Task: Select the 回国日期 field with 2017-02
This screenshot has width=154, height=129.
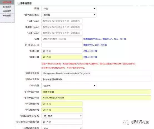Action: (x=62, y=57)
